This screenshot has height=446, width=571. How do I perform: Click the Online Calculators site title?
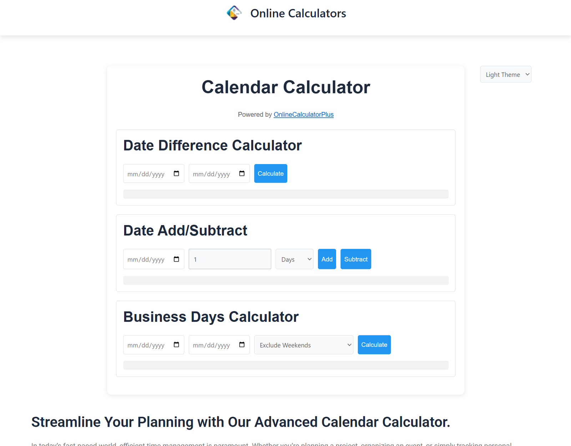(x=298, y=14)
